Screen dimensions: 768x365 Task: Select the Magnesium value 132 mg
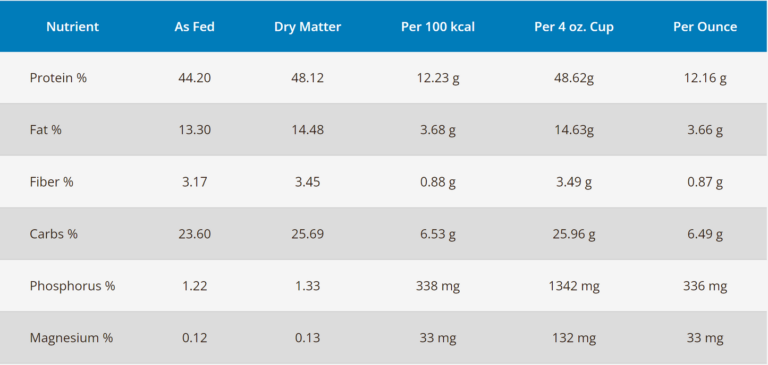pos(573,338)
